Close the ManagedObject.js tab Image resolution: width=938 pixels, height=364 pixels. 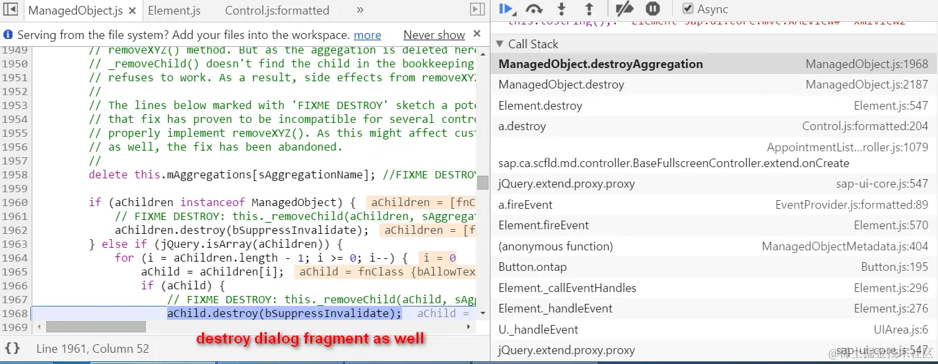tap(133, 11)
